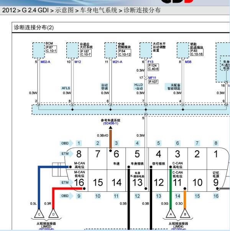Select the 空调控制模块 module box

pyautogui.click(x=110, y=50)
